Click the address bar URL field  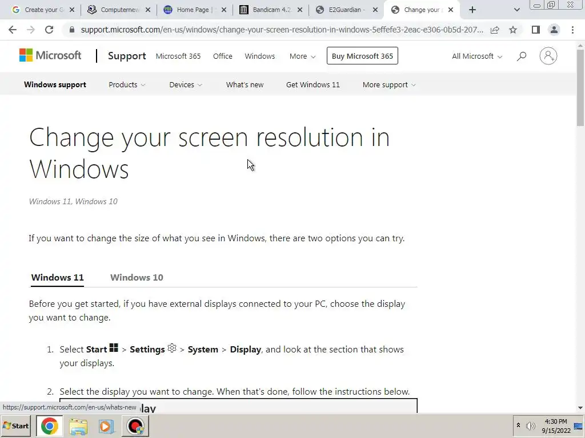coord(282,30)
